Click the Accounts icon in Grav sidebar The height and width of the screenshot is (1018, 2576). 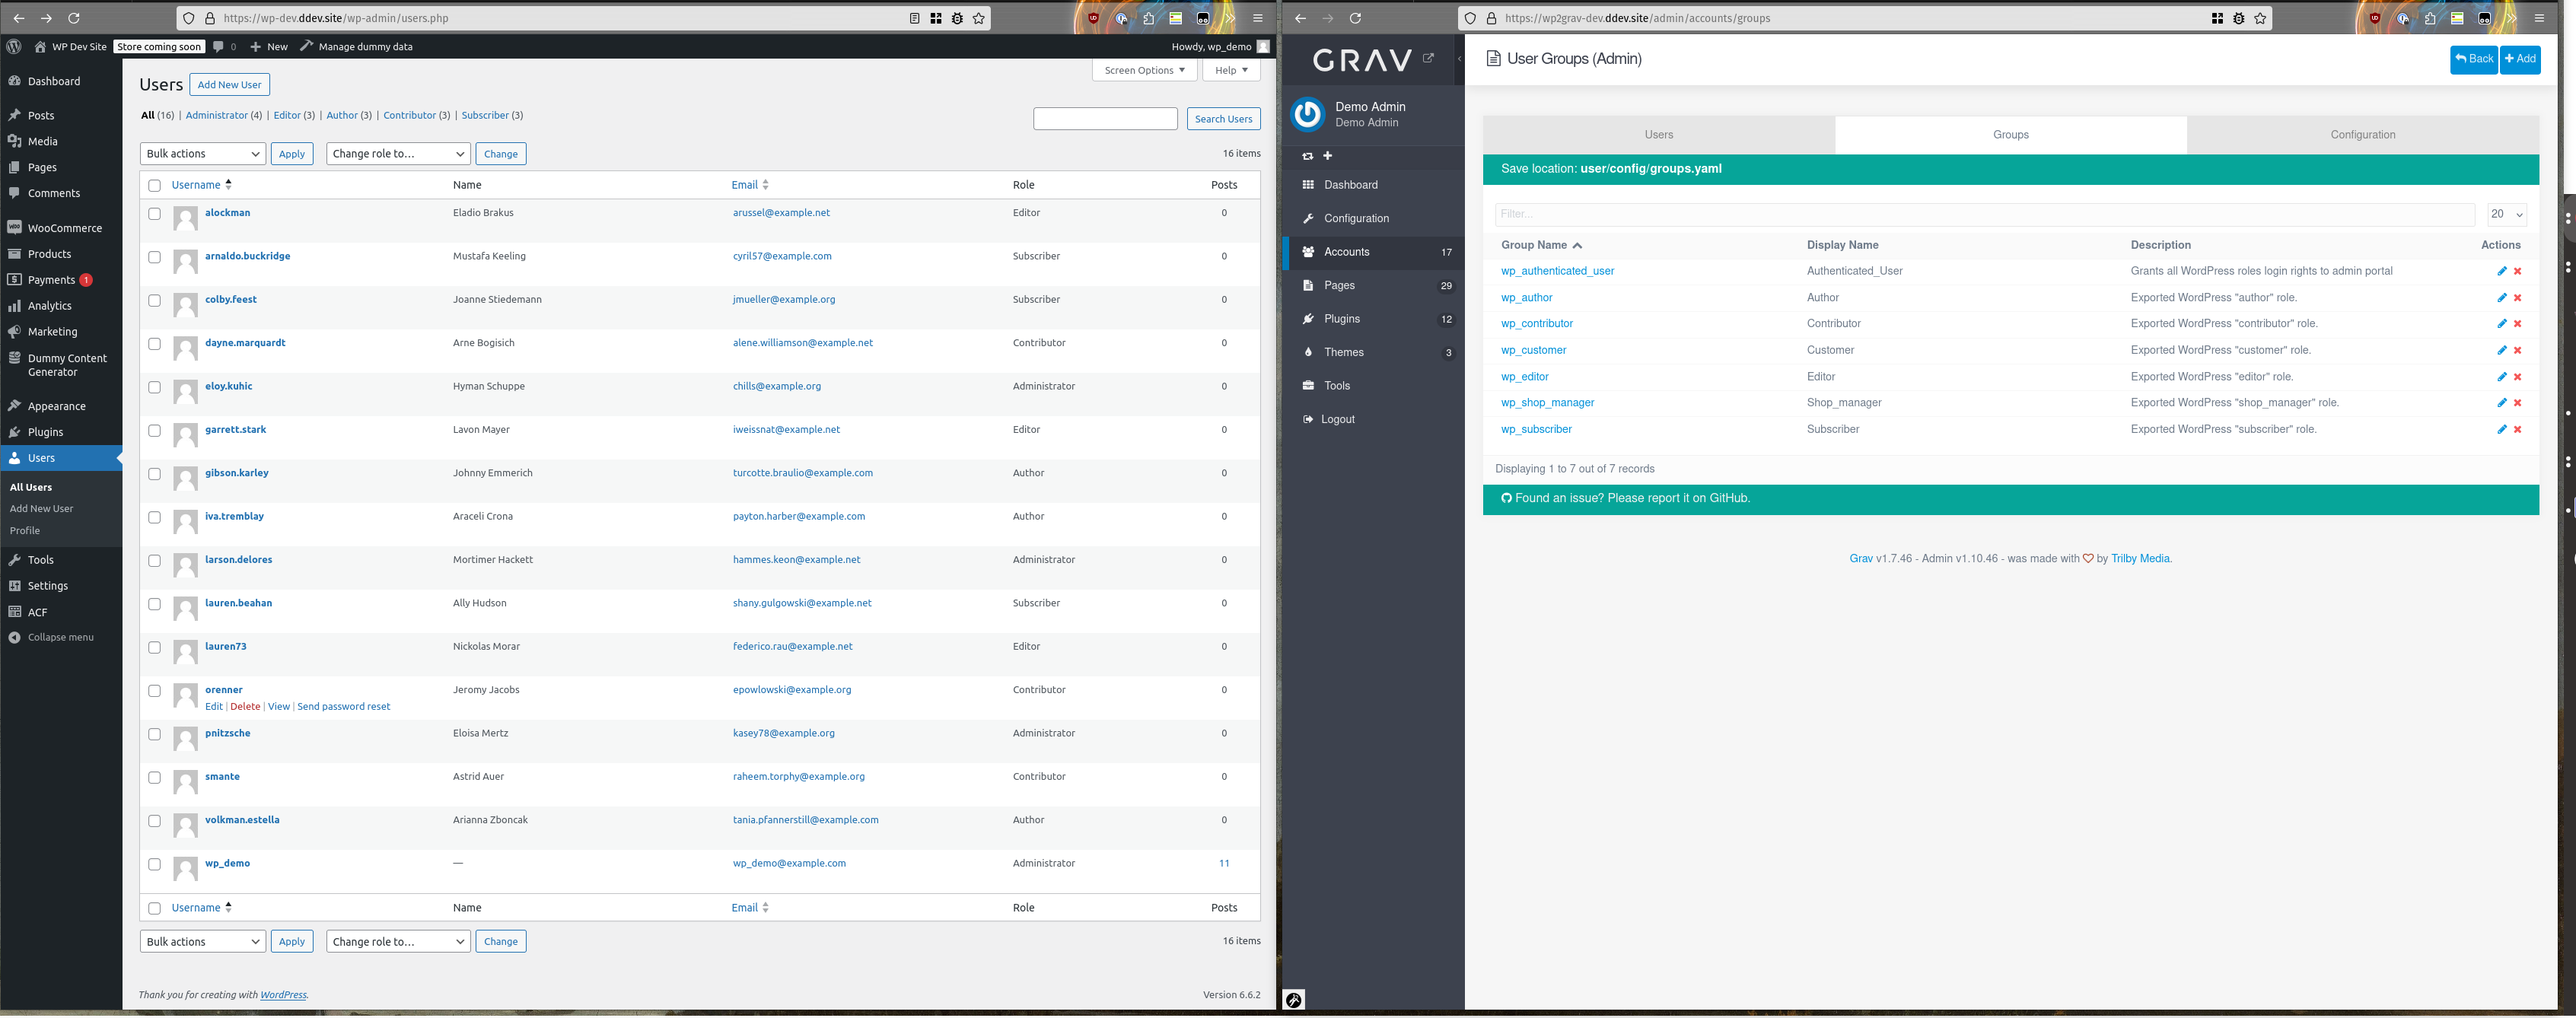click(x=1310, y=251)
